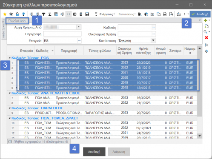Open the green plus add dropdown arrow
Image resolution: width=212 pixels, height=159 pixels.
click(x=209, y=20)
